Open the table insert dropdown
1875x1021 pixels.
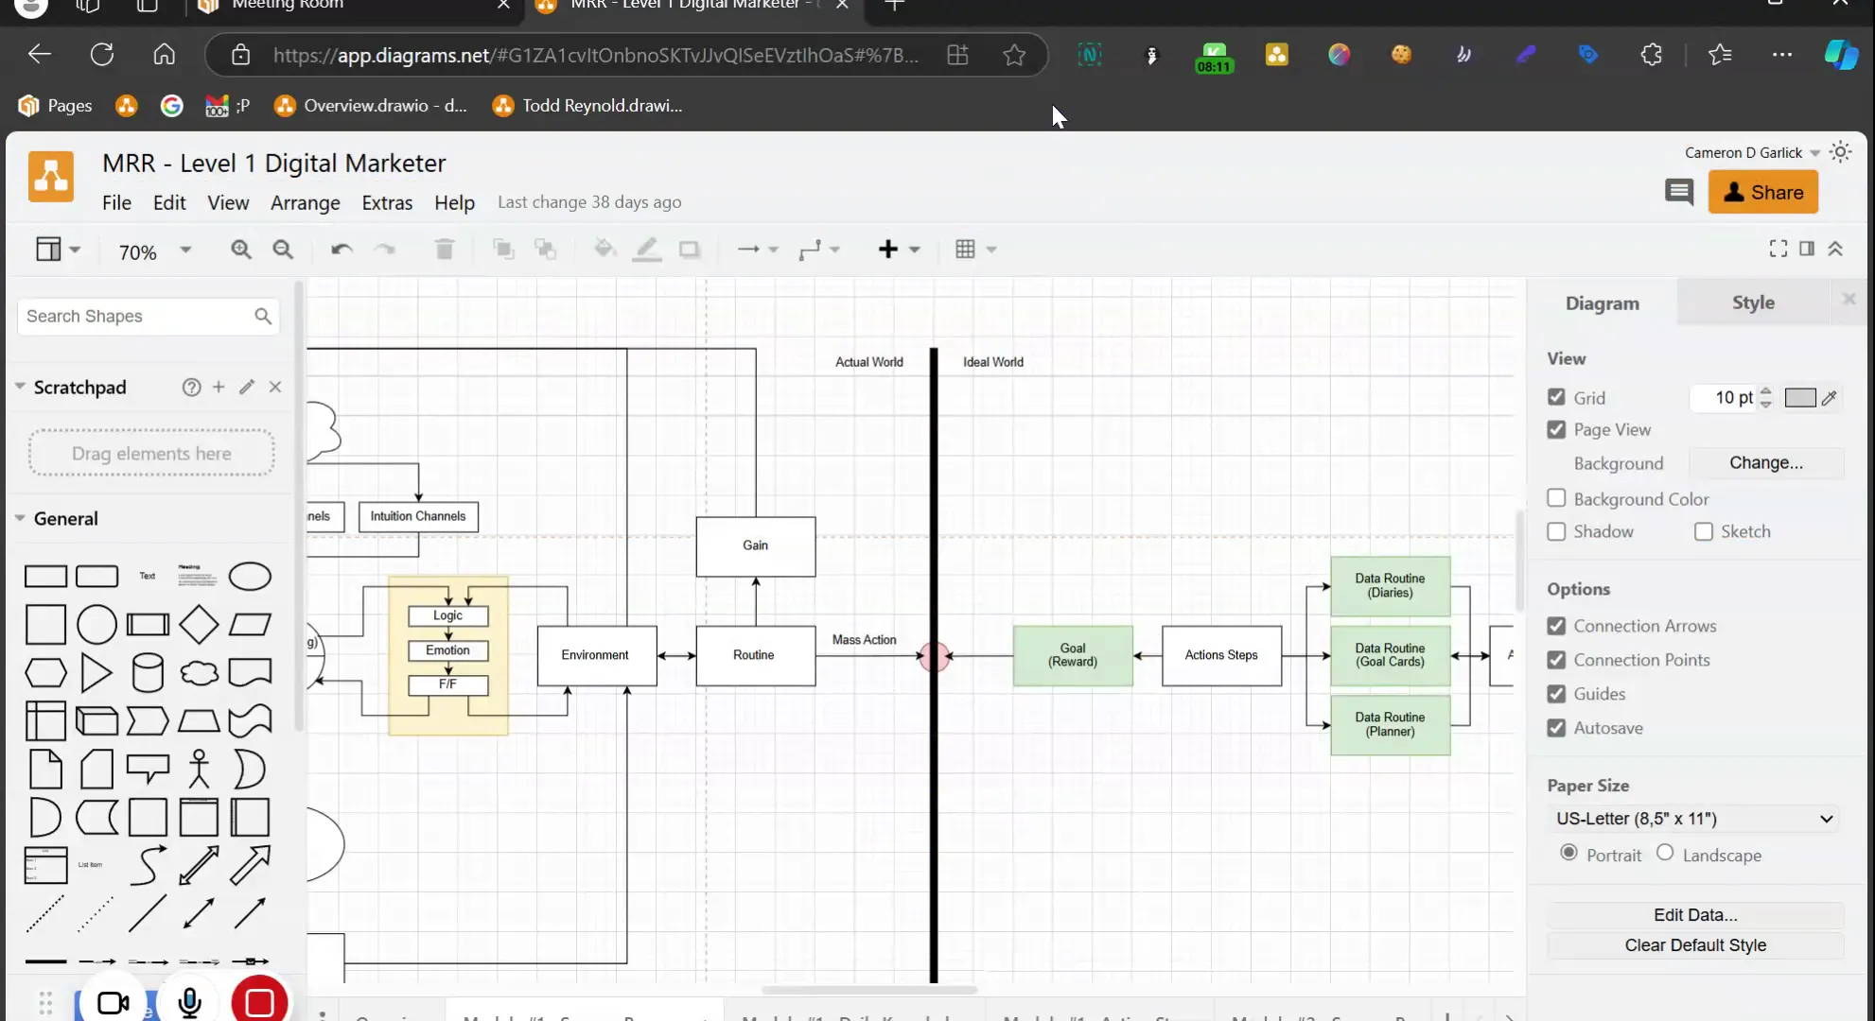[x=976, y=250]
